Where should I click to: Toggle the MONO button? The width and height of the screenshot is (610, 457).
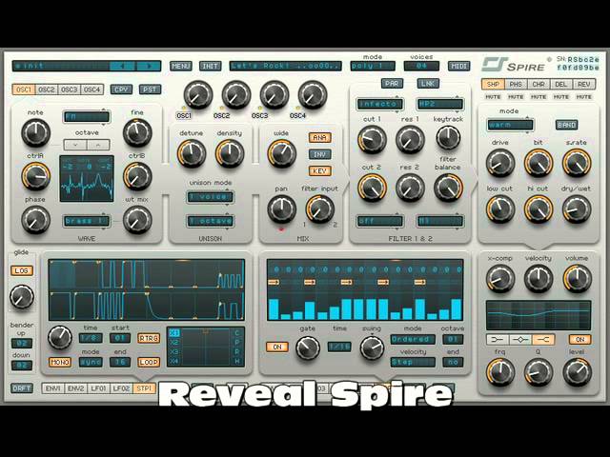click(x=60, y=362)
